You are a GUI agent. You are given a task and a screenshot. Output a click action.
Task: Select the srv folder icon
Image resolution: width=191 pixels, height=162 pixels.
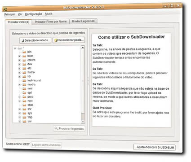coord(24,109)
